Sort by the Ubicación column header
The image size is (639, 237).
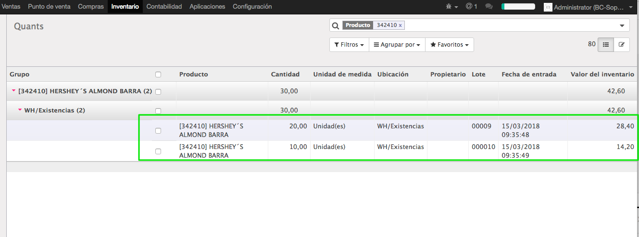(393, 75)
